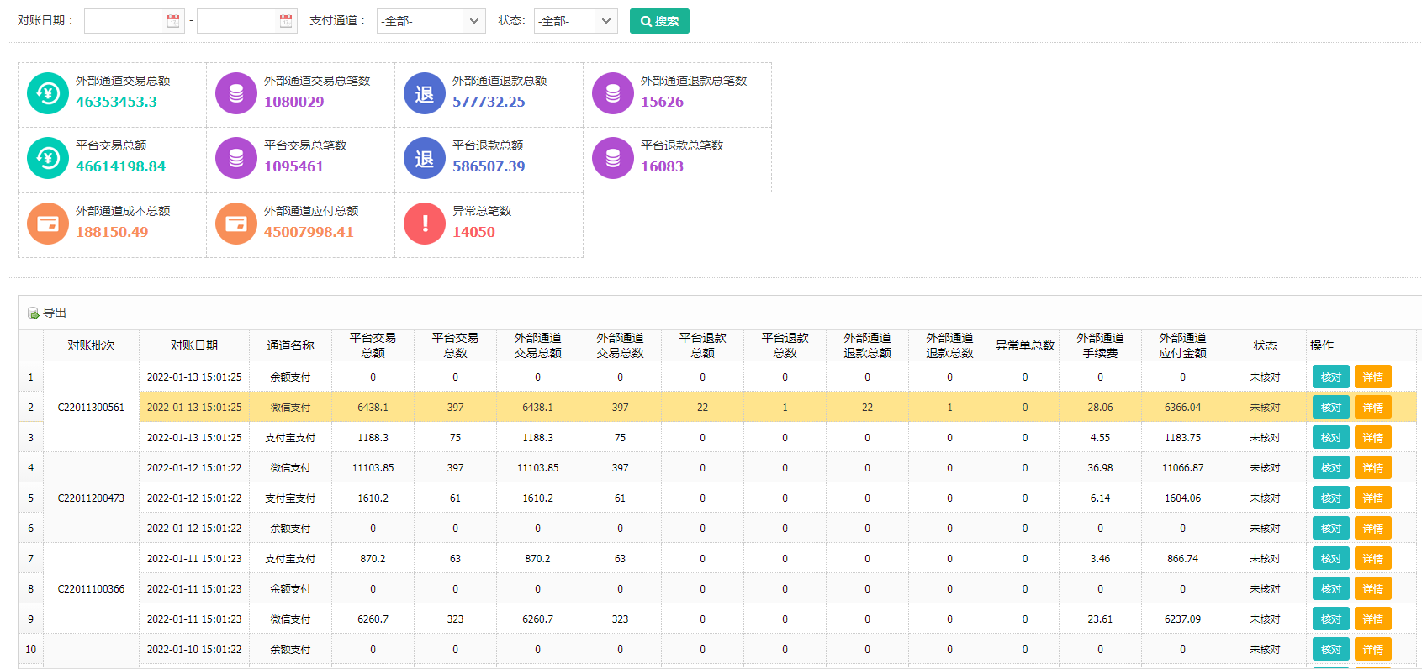Click the 外部通道成本总额 orange wallet icon

point(48,224)
